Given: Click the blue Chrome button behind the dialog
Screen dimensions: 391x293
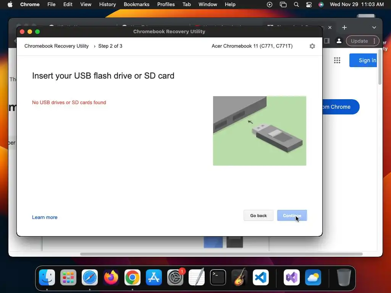Looking at the screenshot, I should tap(341, 107).
